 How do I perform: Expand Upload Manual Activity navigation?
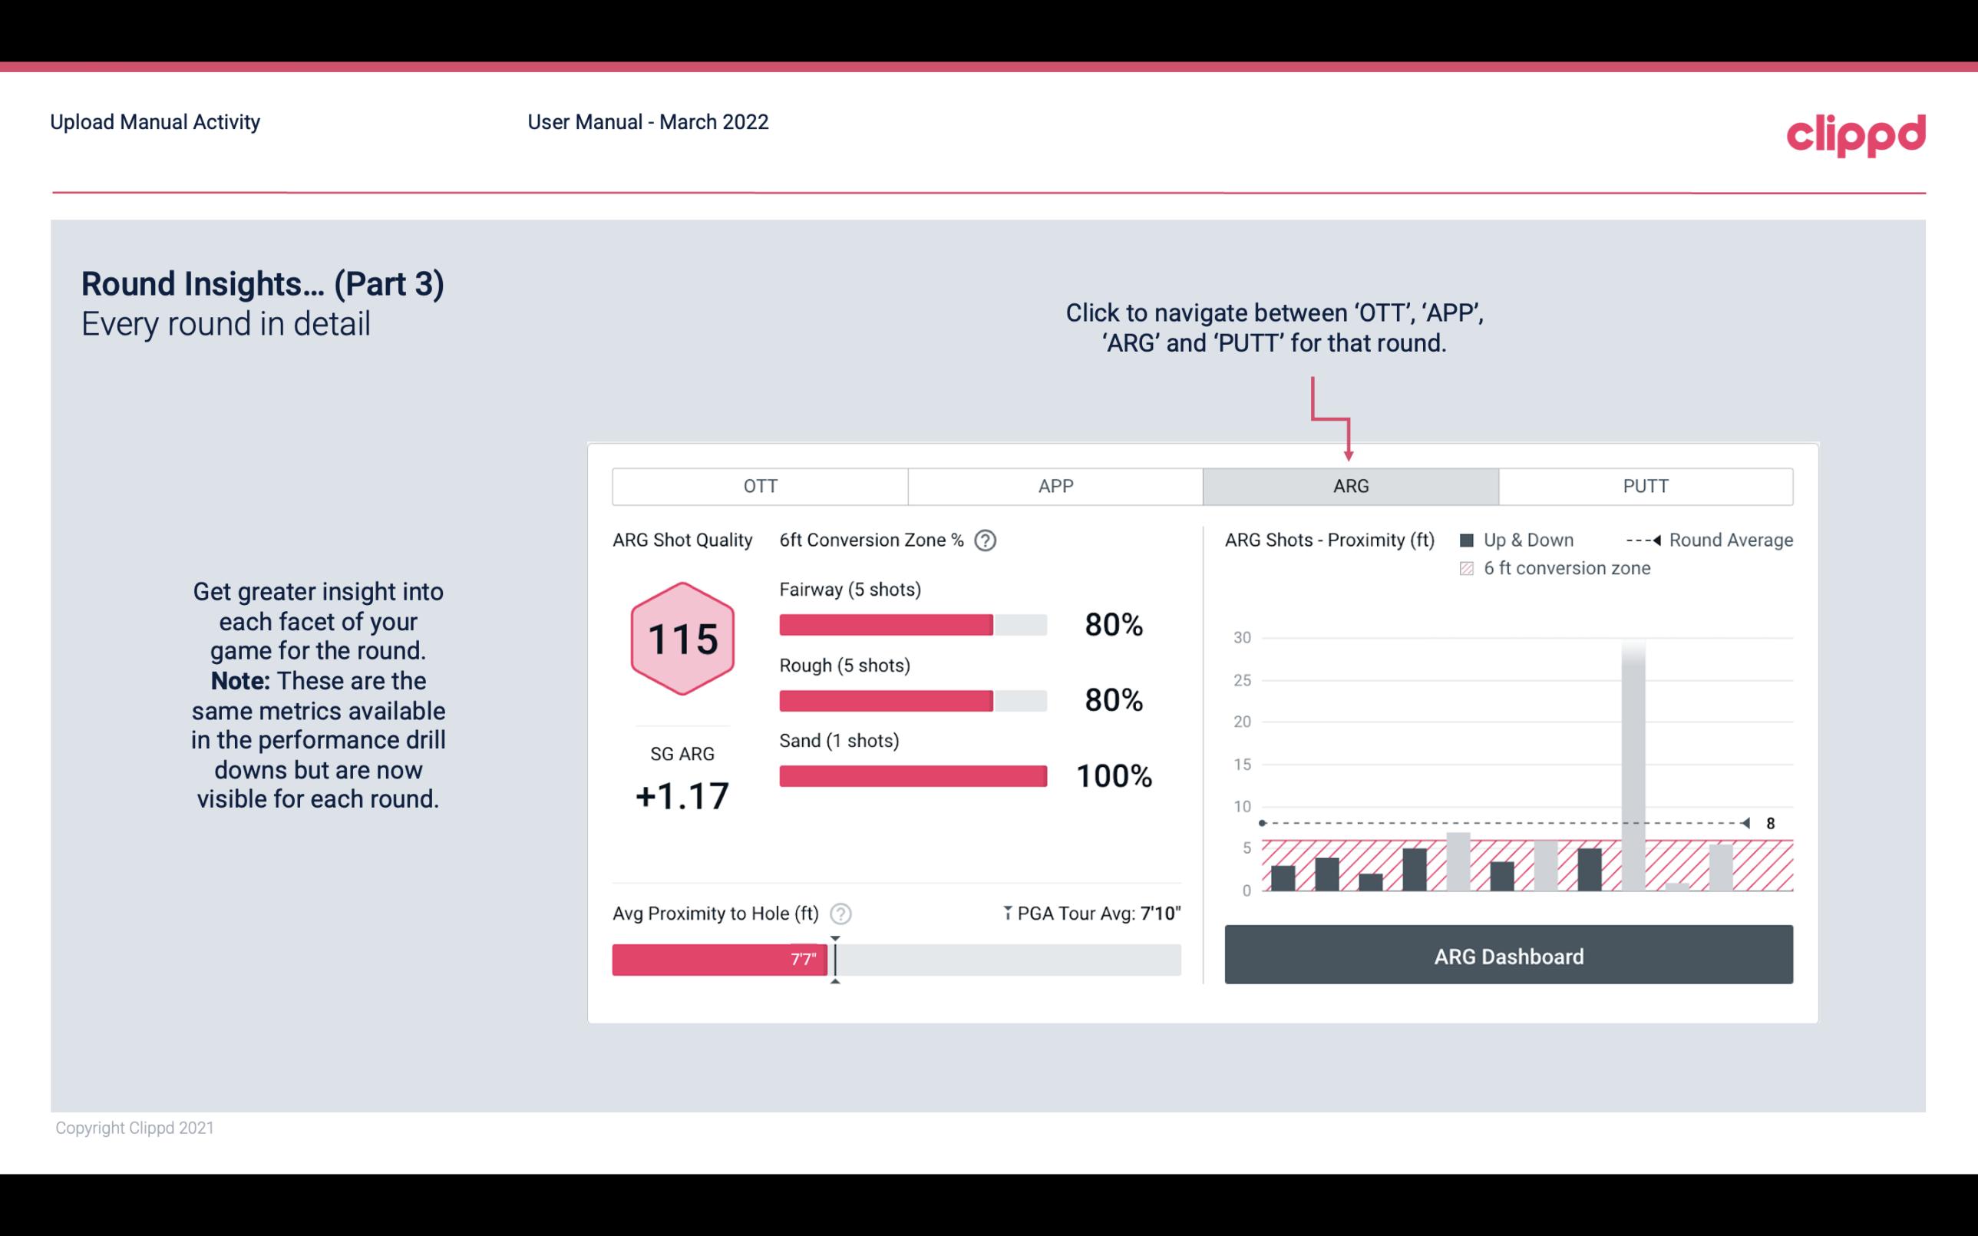tap(157, 121)
